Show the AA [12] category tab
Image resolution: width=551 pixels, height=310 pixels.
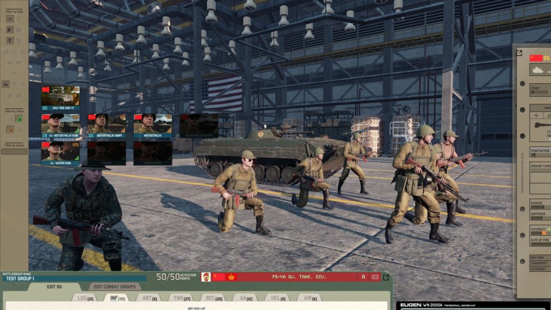(x=245, y=298)
